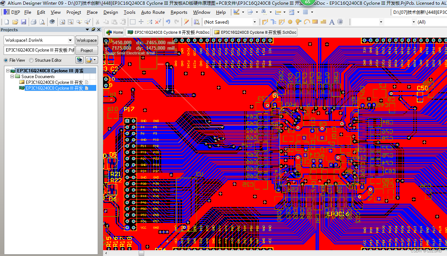Click the Place Component icon
Viewport: 447px width, 256px height.
pos(339,21)
